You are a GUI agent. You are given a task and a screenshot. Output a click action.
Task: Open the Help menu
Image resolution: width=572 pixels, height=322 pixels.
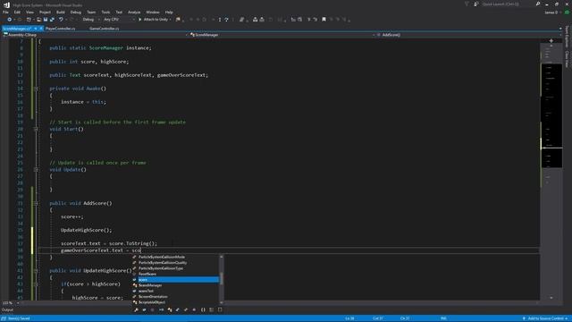click(169, 12)
